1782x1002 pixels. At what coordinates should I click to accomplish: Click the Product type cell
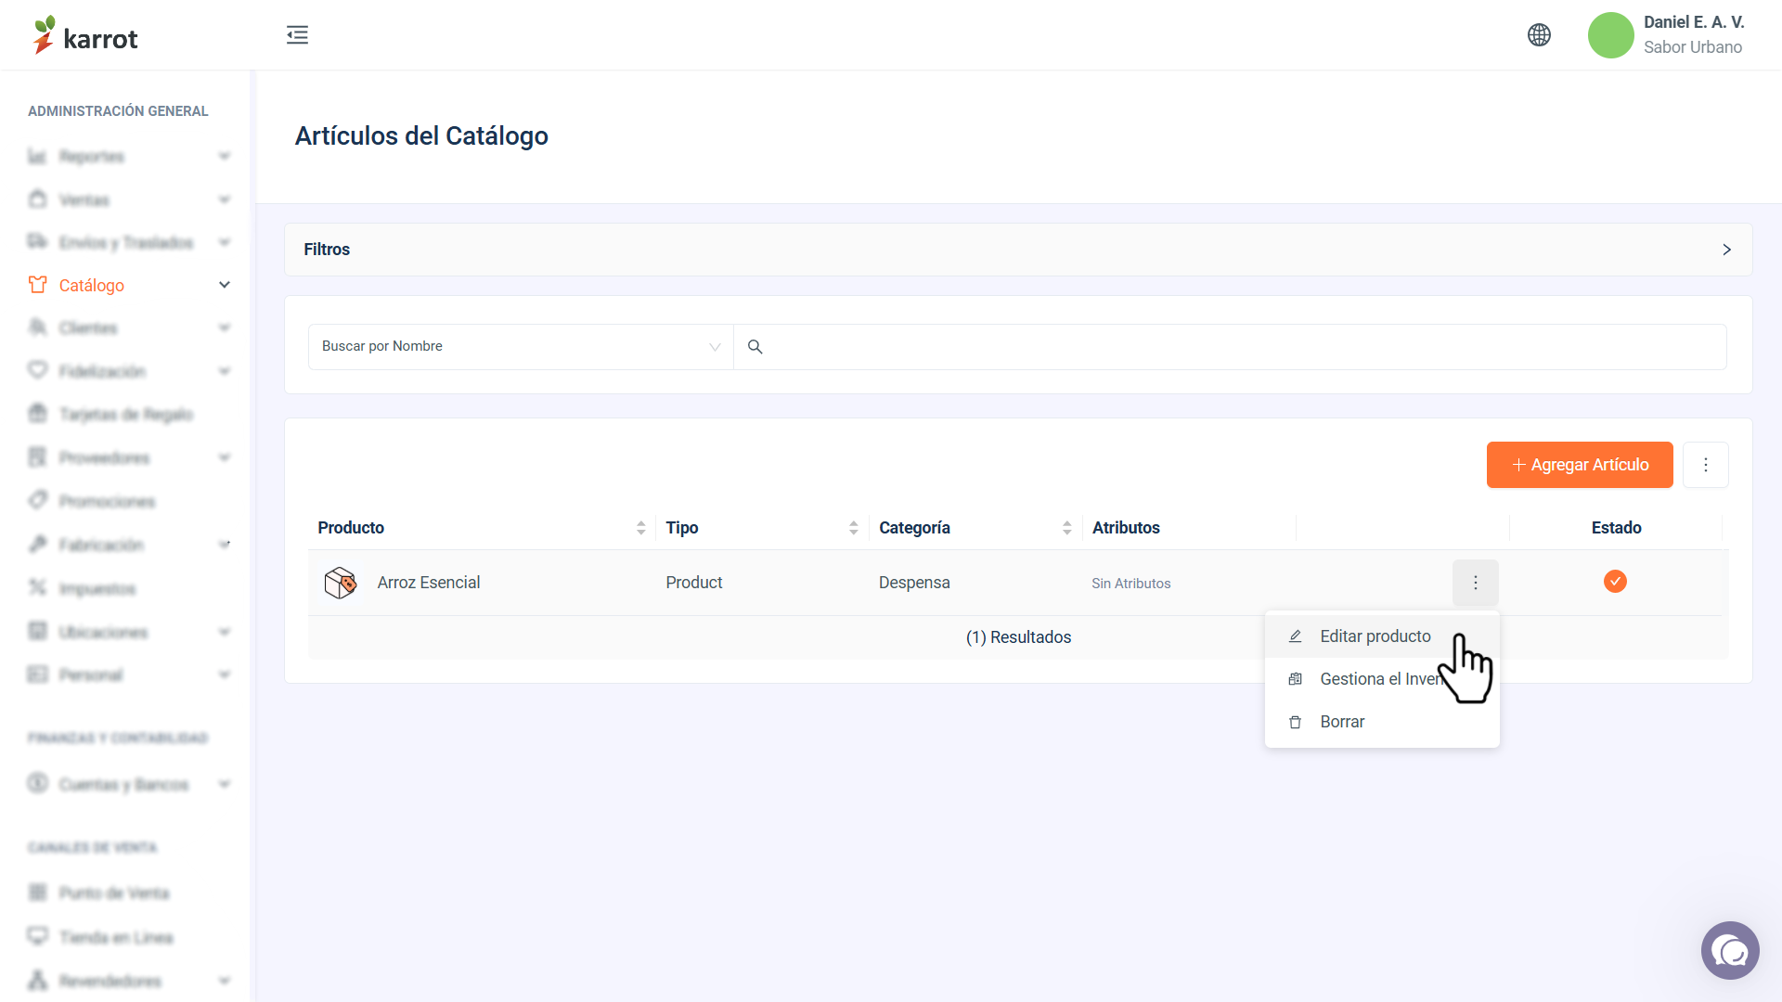pyautogui.click(x=693, y=583)
